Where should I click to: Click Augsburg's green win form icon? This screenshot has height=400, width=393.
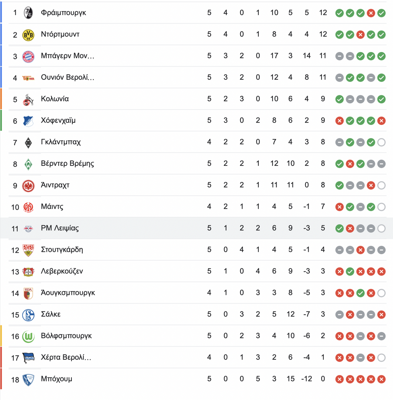pyautogui.click(x=360, y=293)
